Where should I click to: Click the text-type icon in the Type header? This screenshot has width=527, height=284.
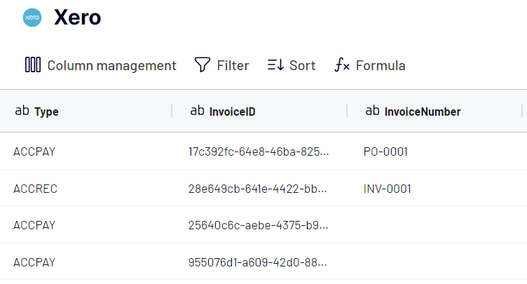point(22,111)
